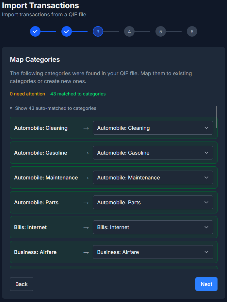Open Automobile: Cleaning mapping dropdown
Image resolution: width=227 pixels, height=302 pixels.
(x=153, y=128)
